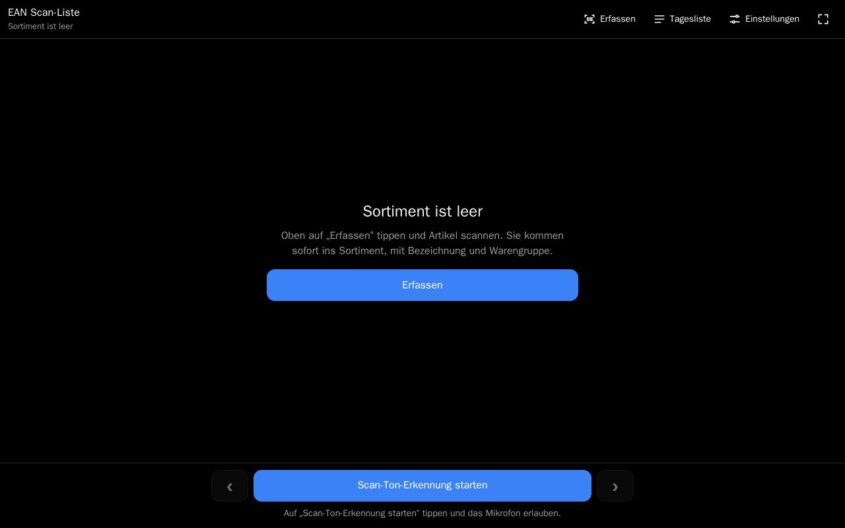Open the Einstellungen page
845x528 pixels.
764,19
